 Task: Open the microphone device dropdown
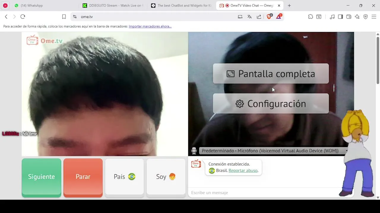coord(273,151)
